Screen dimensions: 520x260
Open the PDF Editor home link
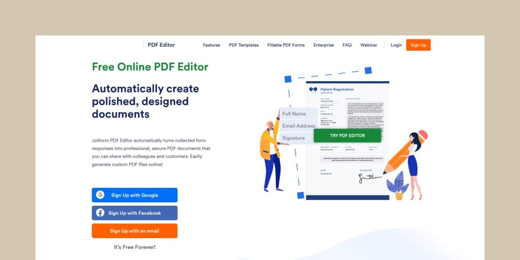[161, 45]
